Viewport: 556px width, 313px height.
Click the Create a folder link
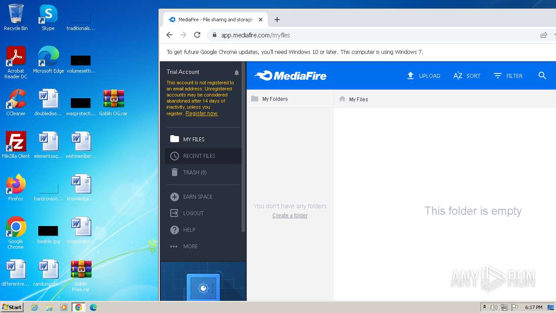pyautogui.click(x=290, y=216)
